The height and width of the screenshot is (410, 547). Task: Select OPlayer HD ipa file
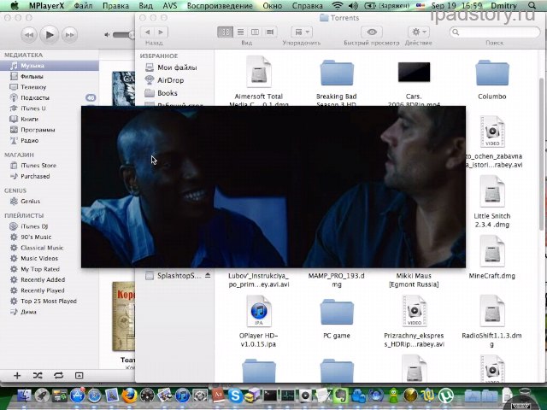(258, 311)
